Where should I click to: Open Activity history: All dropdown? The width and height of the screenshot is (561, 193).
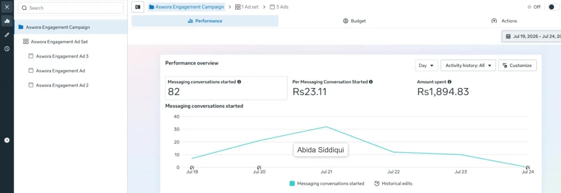(x=468, y=66)
